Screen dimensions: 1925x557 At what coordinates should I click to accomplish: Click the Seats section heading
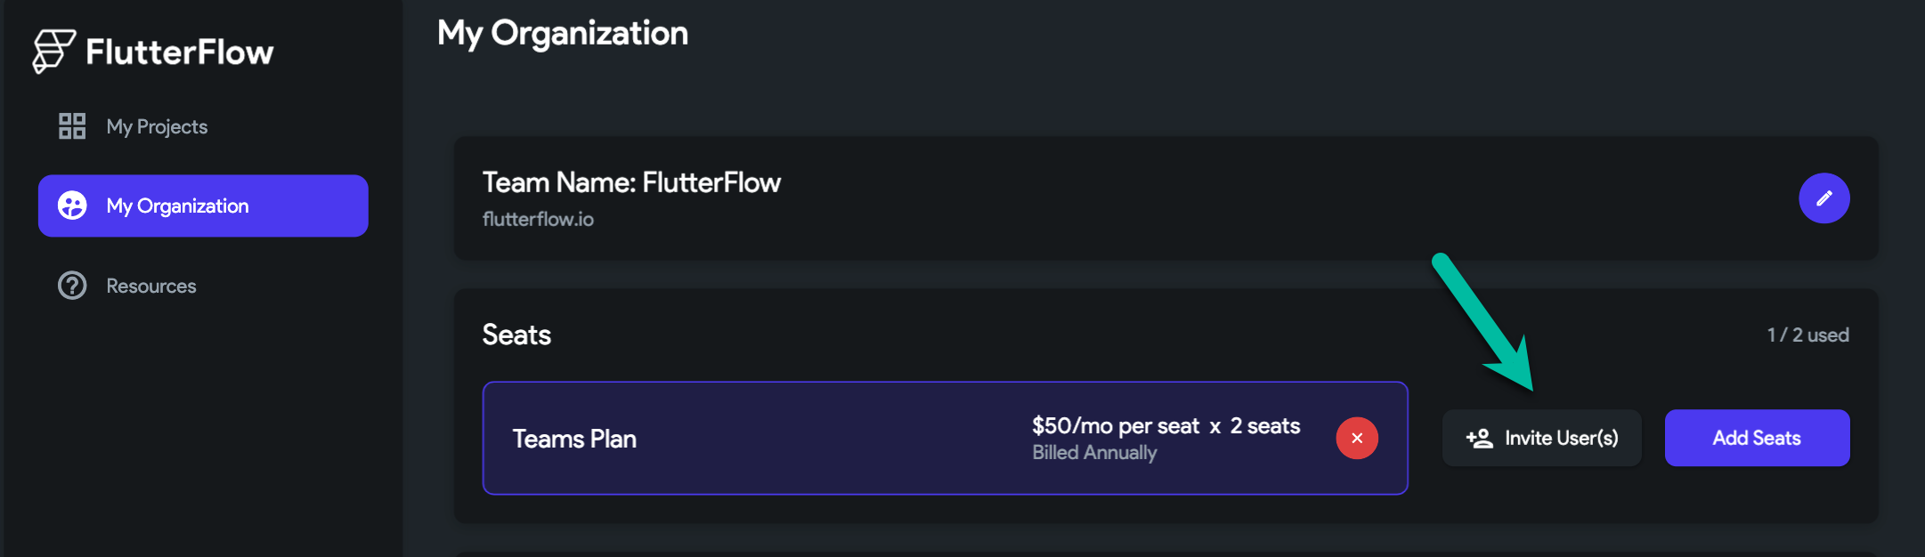[516, 335]
